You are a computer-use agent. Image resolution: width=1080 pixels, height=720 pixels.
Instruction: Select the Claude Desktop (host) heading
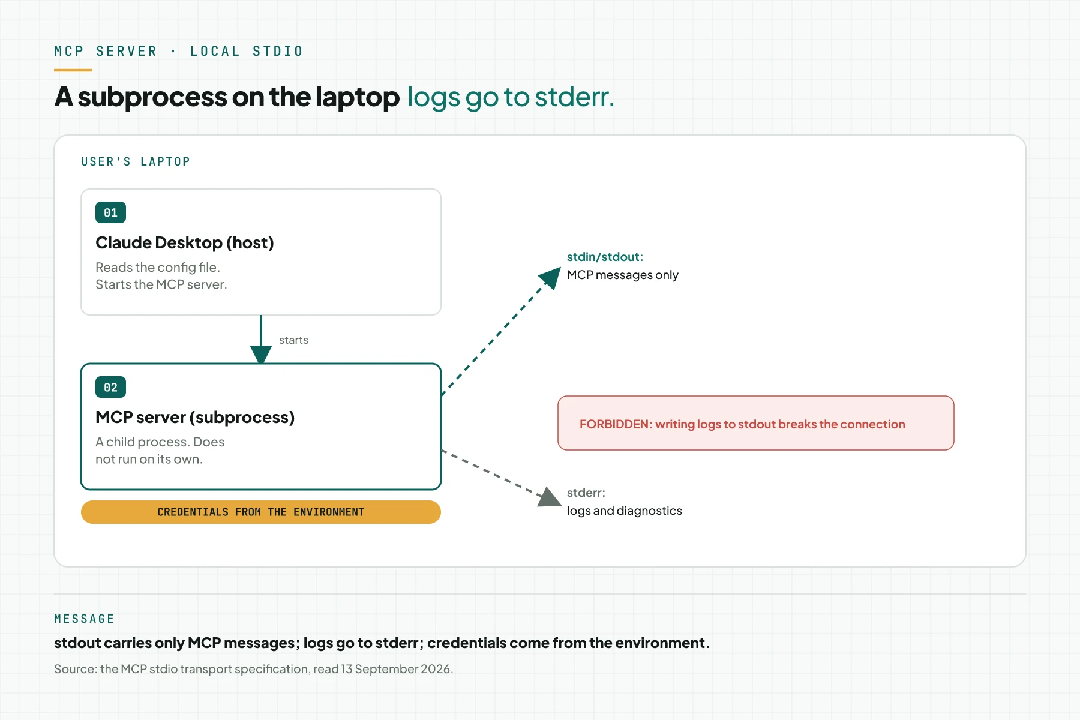pos(185,242)
